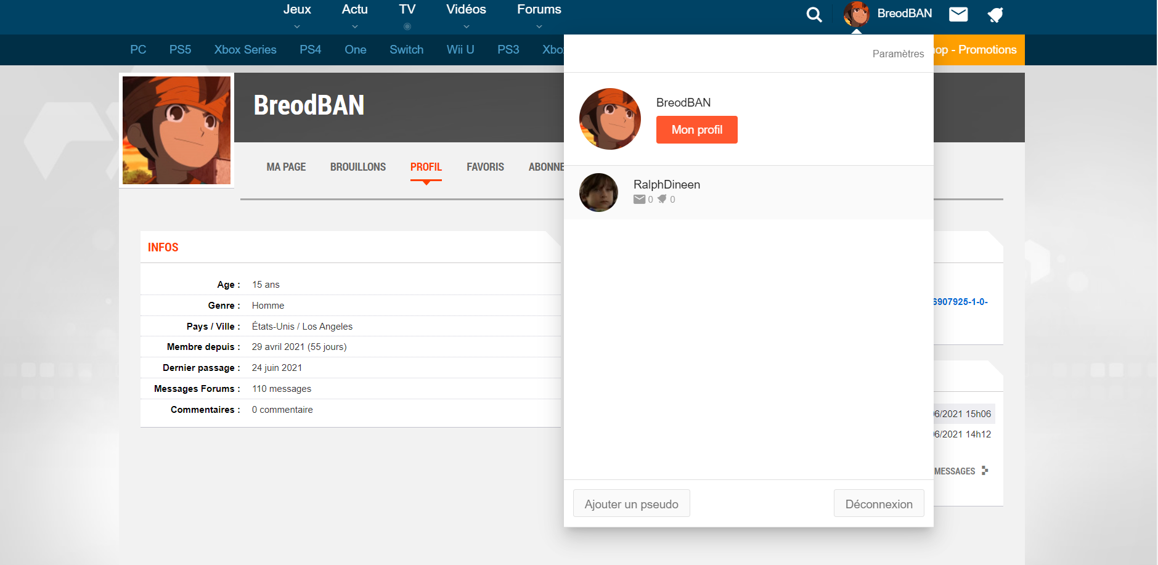Screen dimensions: 1158x565
Task: Click the '15h06' message timestamp
Action: [978, 414]
